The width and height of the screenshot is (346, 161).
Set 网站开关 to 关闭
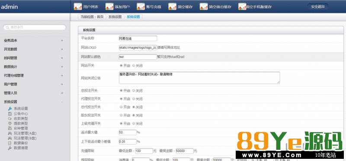(x=134, y=65)
